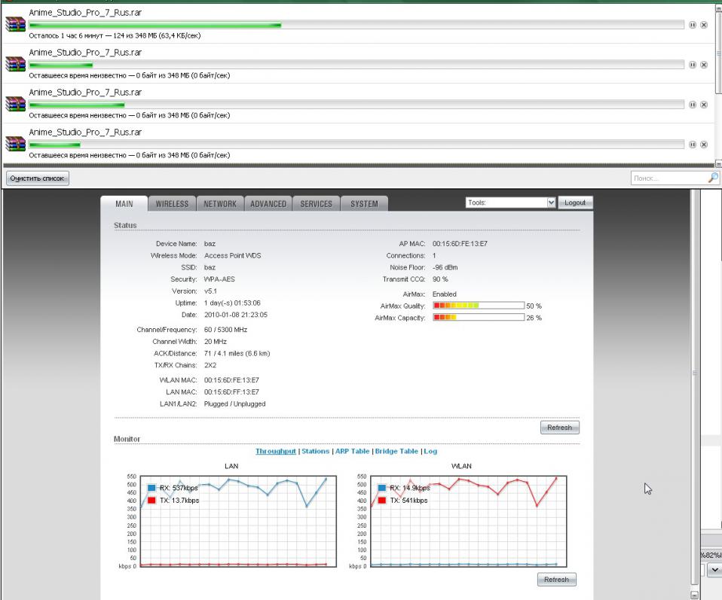Open the Stations monitor link
722x600 pixels.
pos(315,452)
